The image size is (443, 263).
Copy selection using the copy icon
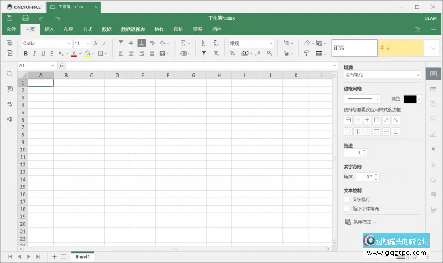coord(9,43)
